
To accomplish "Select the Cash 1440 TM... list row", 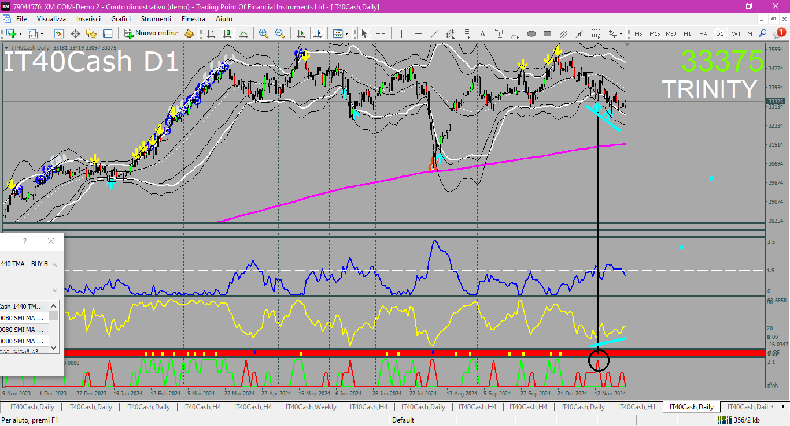I will (24, 307).
